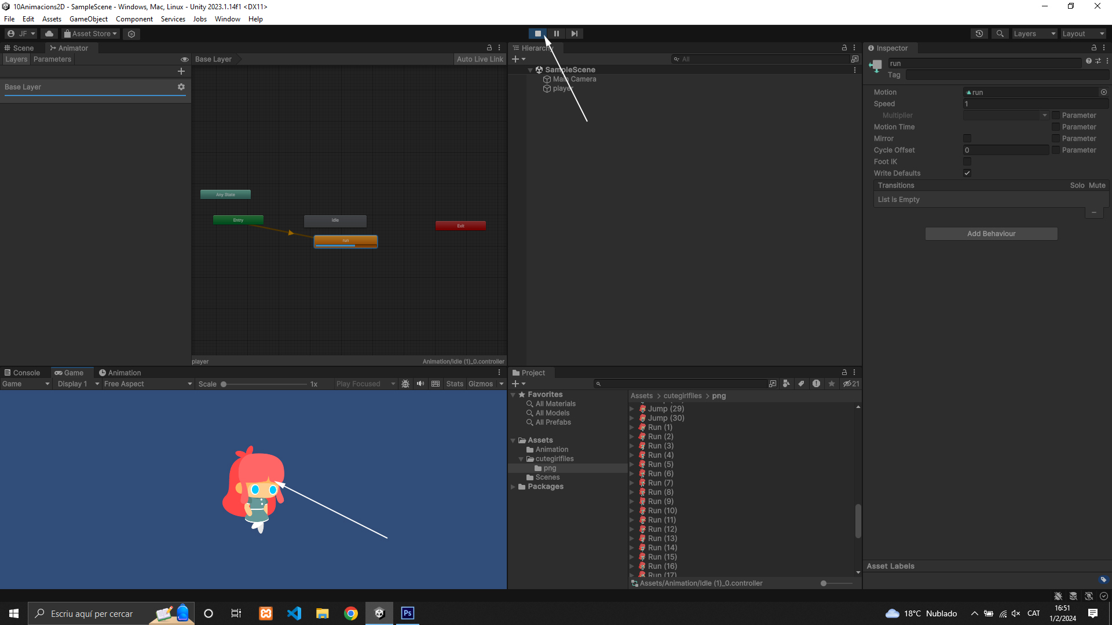Open the undo history icon
The width and height of the screenshot is (1112, 625).
[x=979, y=34]
